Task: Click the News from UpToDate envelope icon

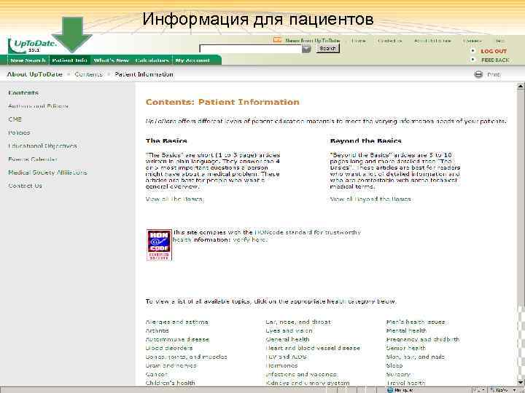Action: click(x=277, y=40)
